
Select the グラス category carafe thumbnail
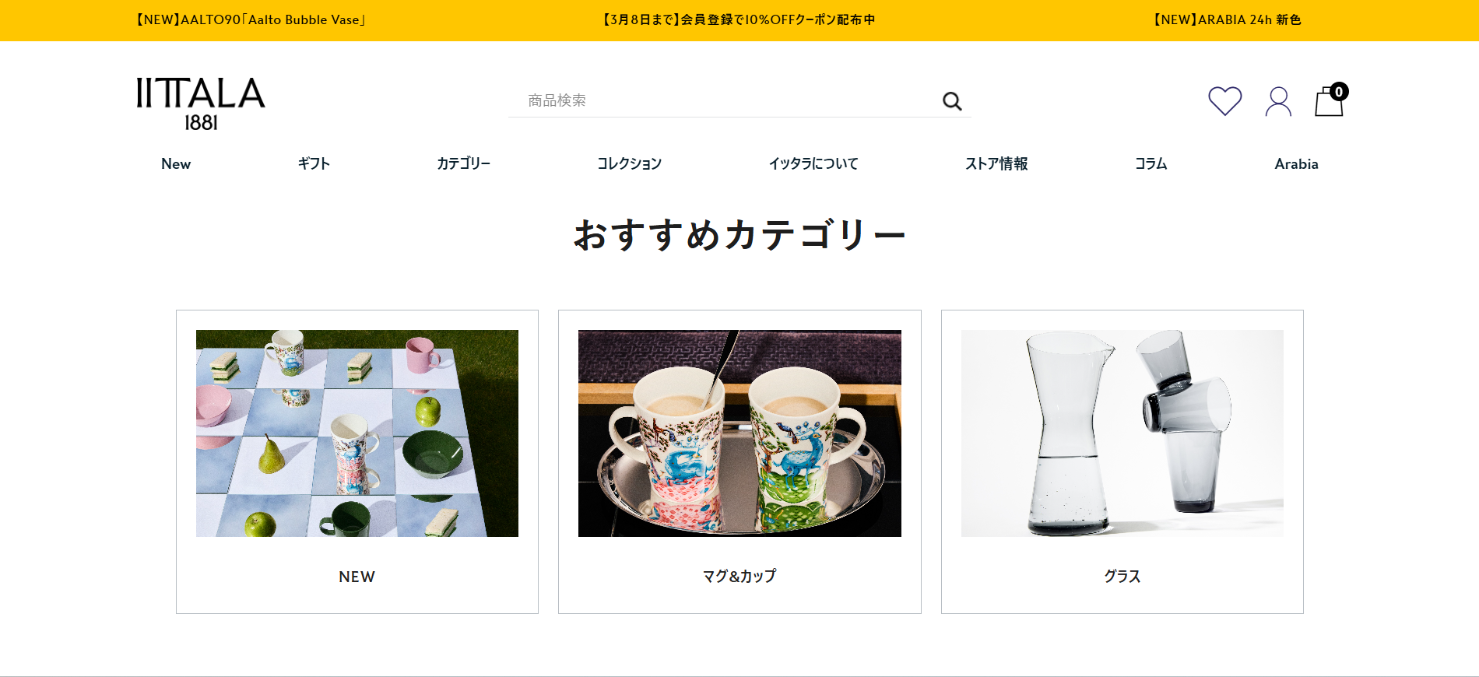tap(1122, 433)
